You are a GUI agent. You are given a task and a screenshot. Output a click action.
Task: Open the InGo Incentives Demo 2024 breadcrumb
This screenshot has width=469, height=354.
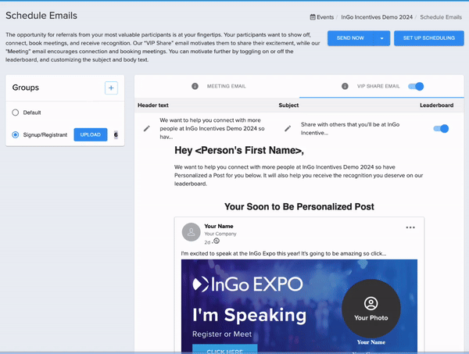[x=377, y=17]
